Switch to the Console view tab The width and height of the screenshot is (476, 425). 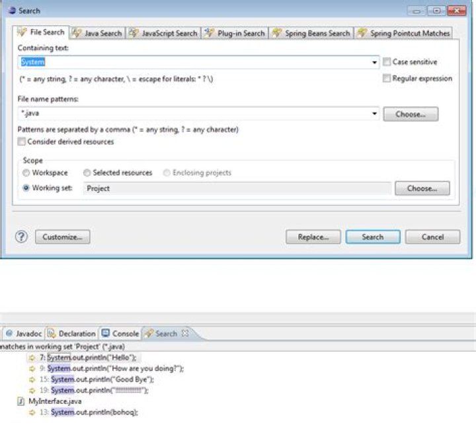(x=120, y=334)
